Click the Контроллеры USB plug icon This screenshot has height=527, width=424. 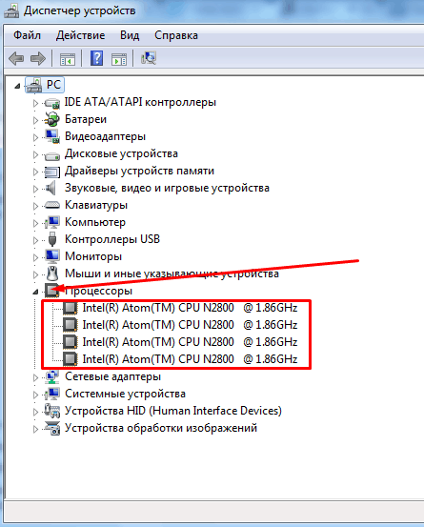click(x=52, y=239)
